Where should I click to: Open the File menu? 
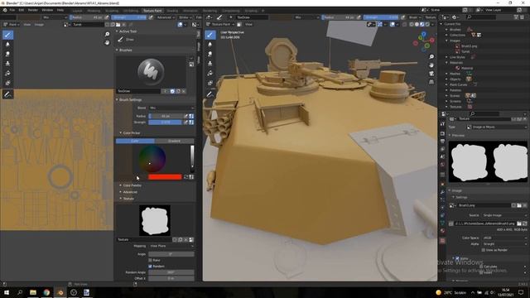click(12, 10)
